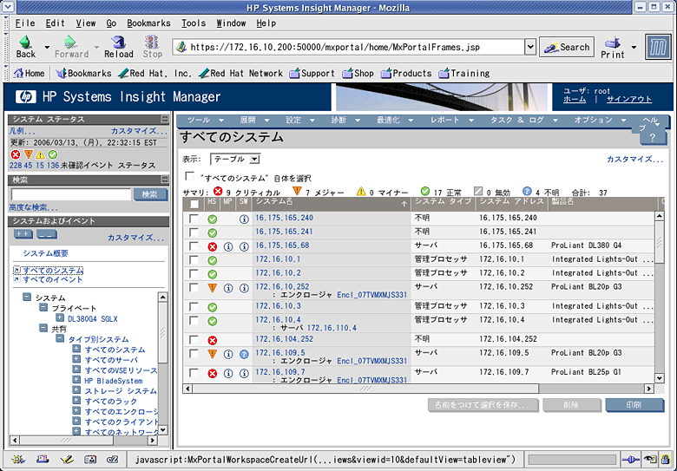
Task: Check the box for system 172.16.109.7
Action: click(194, 373)
